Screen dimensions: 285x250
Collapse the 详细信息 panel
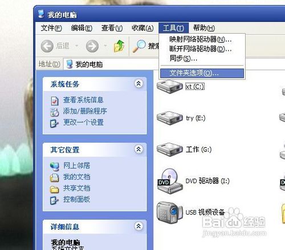[x=139, y=226]
